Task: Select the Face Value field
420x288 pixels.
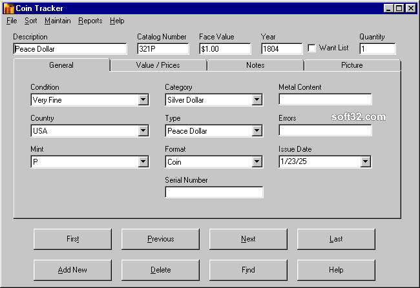Action: coord(225,49)
